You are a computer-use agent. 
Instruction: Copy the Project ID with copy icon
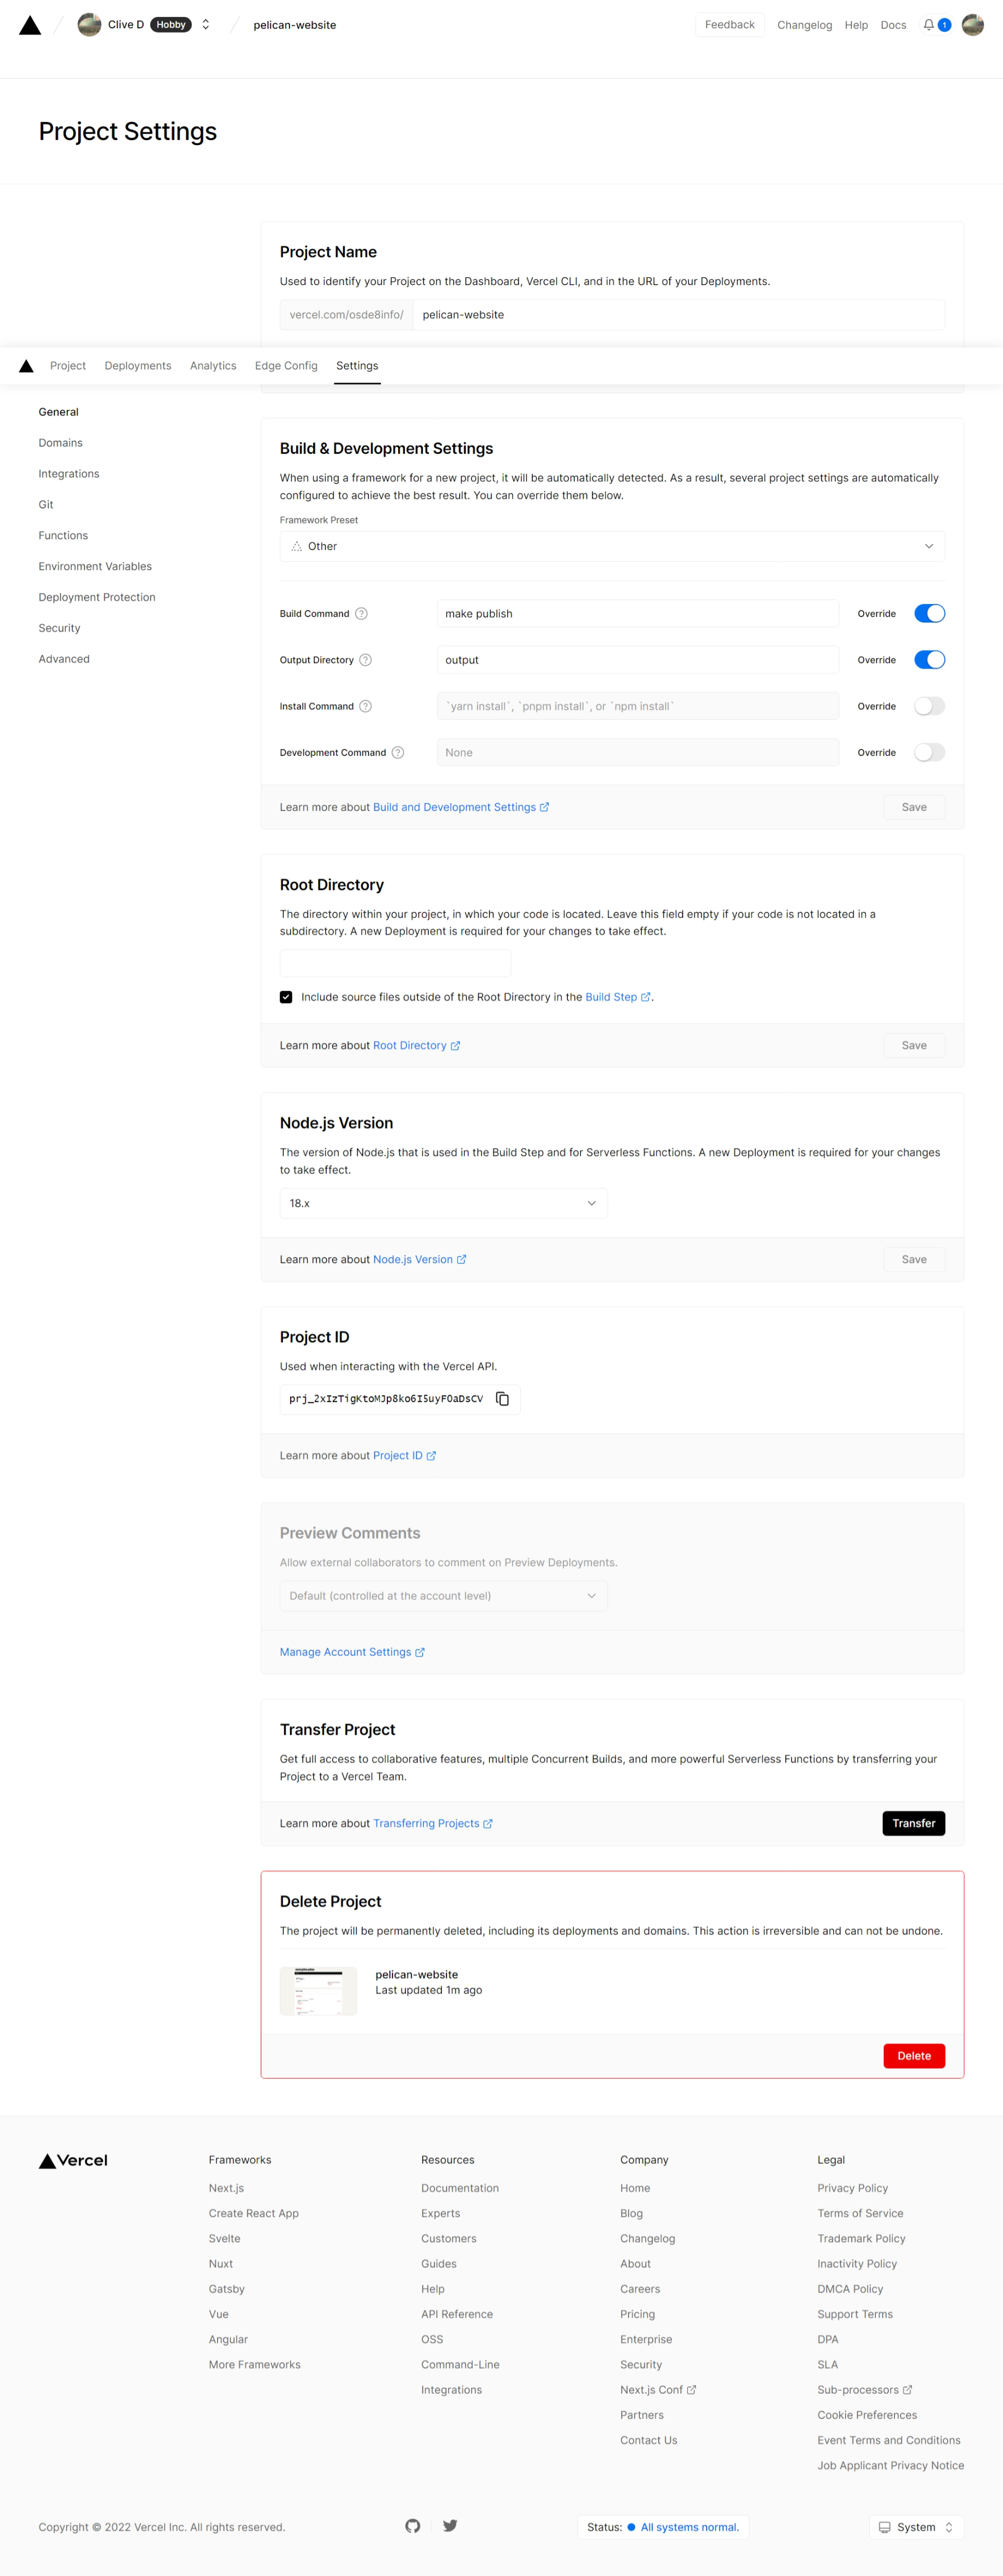click(x=503, y=1399)
